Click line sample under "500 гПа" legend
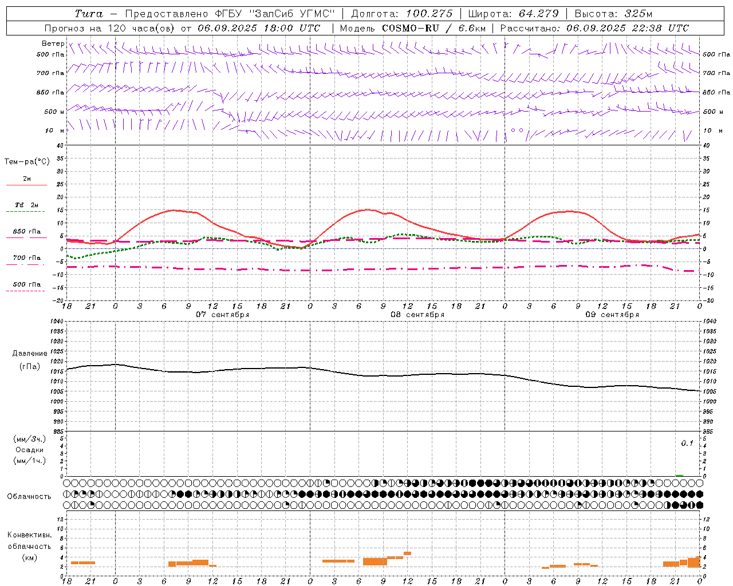The height and width of the screenshot is (586, 733). 25,291
